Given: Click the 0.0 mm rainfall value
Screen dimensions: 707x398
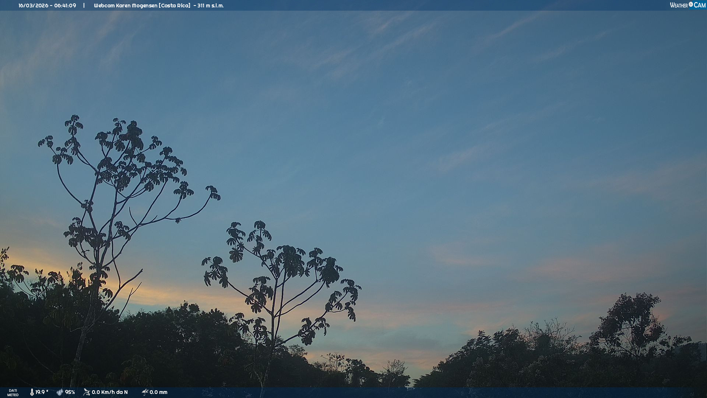Looking at the screenshot, I should coord(158,392).
